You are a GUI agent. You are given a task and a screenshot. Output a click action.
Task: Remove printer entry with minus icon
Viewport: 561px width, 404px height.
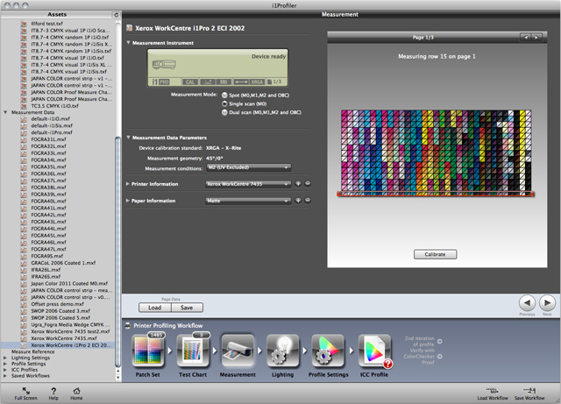point(308,184)
